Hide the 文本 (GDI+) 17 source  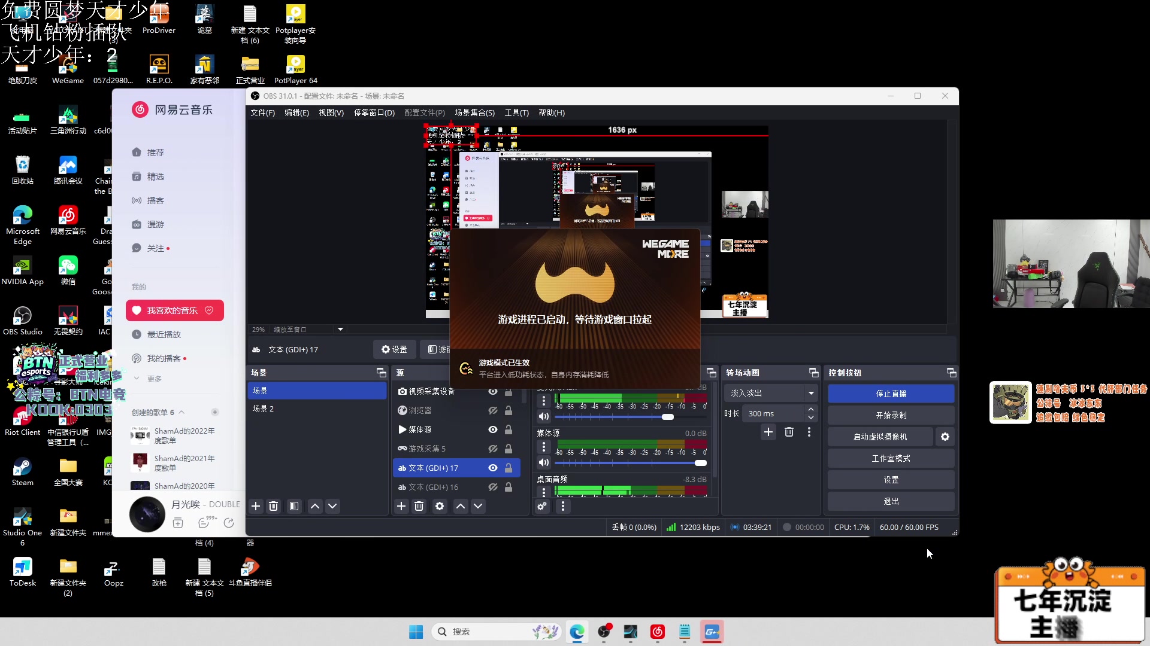click(493, 468)
